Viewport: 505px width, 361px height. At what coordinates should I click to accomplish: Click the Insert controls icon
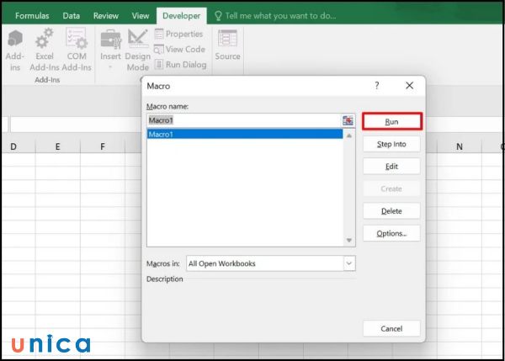[110, 42]
